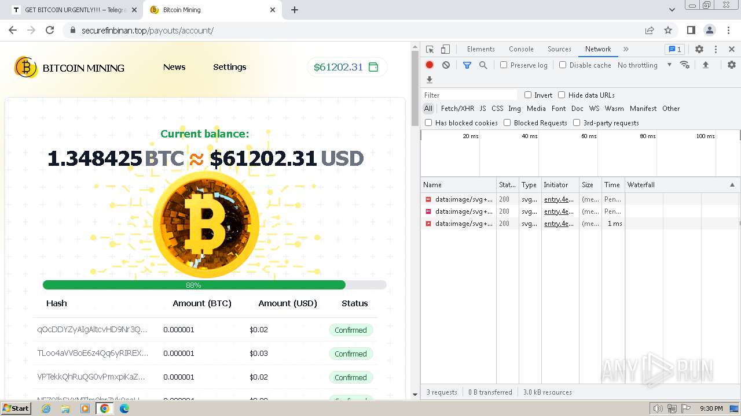Open DevTools three-dot customize menu
741x416 pixels.
tap(716, 49)
